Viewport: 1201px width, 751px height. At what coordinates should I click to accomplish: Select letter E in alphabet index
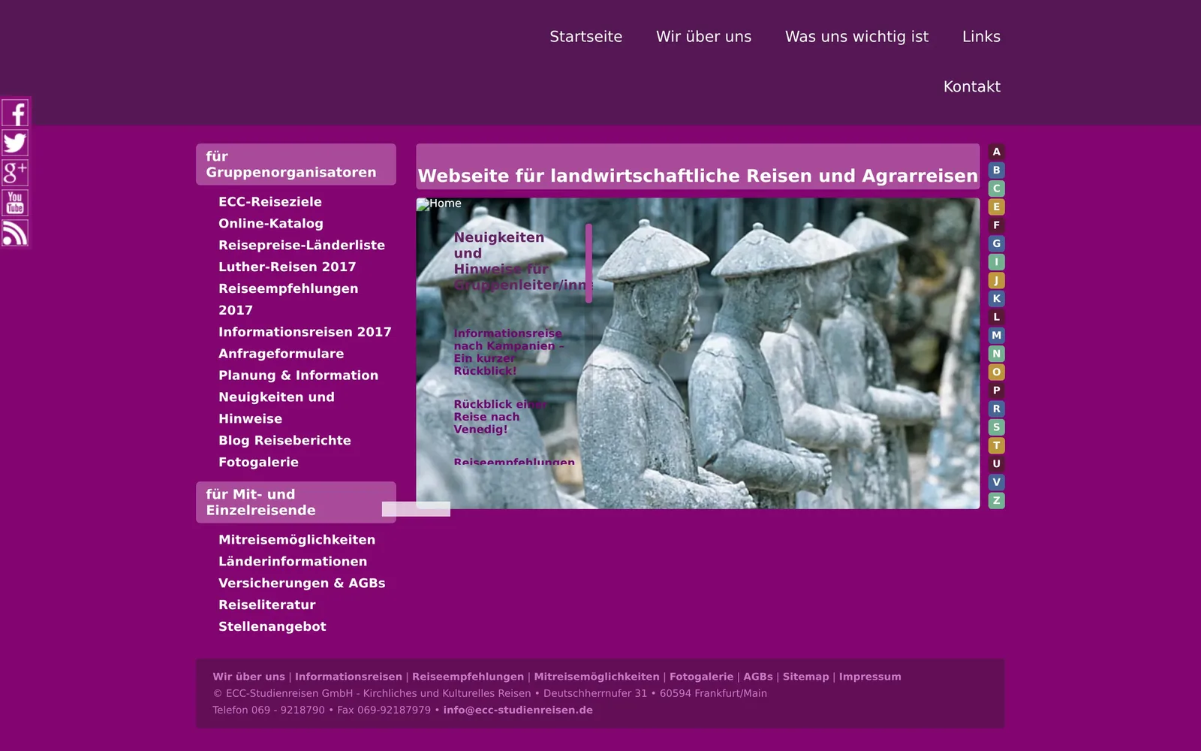point(997,207)
